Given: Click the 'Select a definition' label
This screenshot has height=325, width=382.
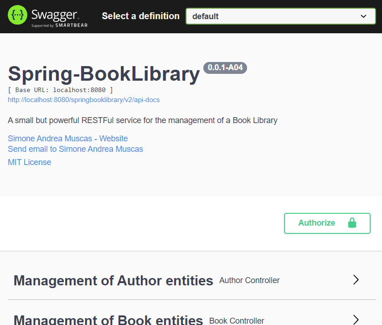Looking at the screenshot, I should (x=140, y=16).
